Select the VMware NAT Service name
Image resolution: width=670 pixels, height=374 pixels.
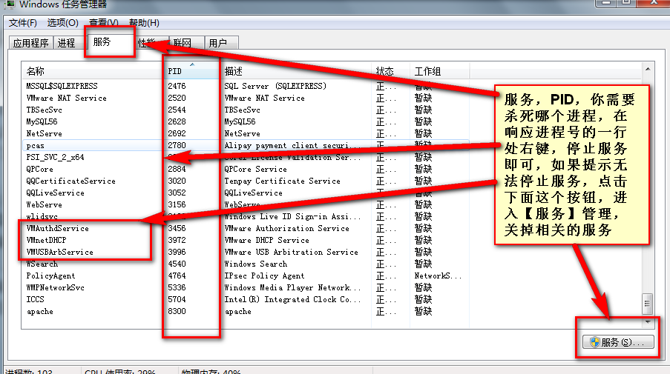tap(66, 98)
